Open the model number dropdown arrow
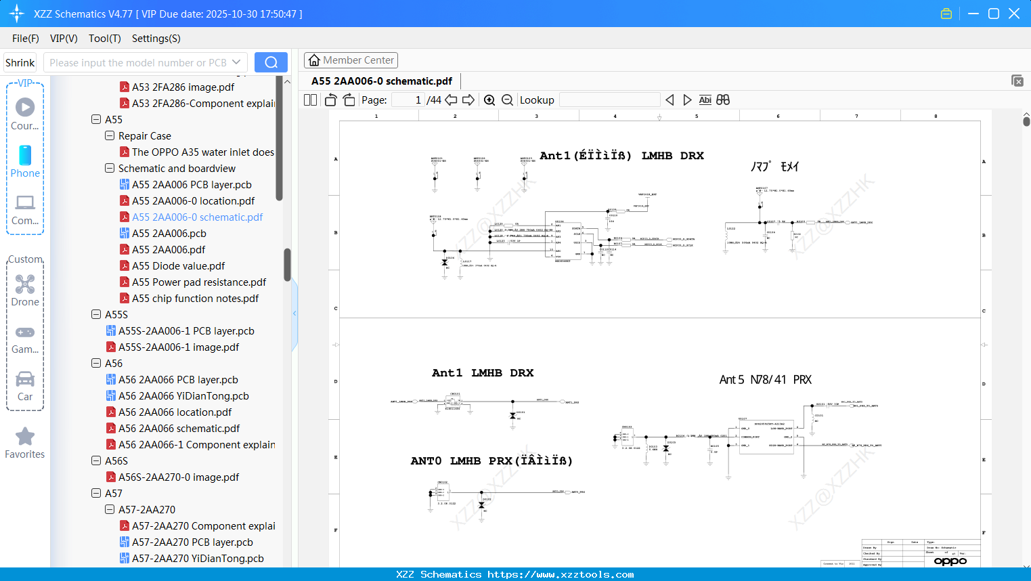 [236, 62]
